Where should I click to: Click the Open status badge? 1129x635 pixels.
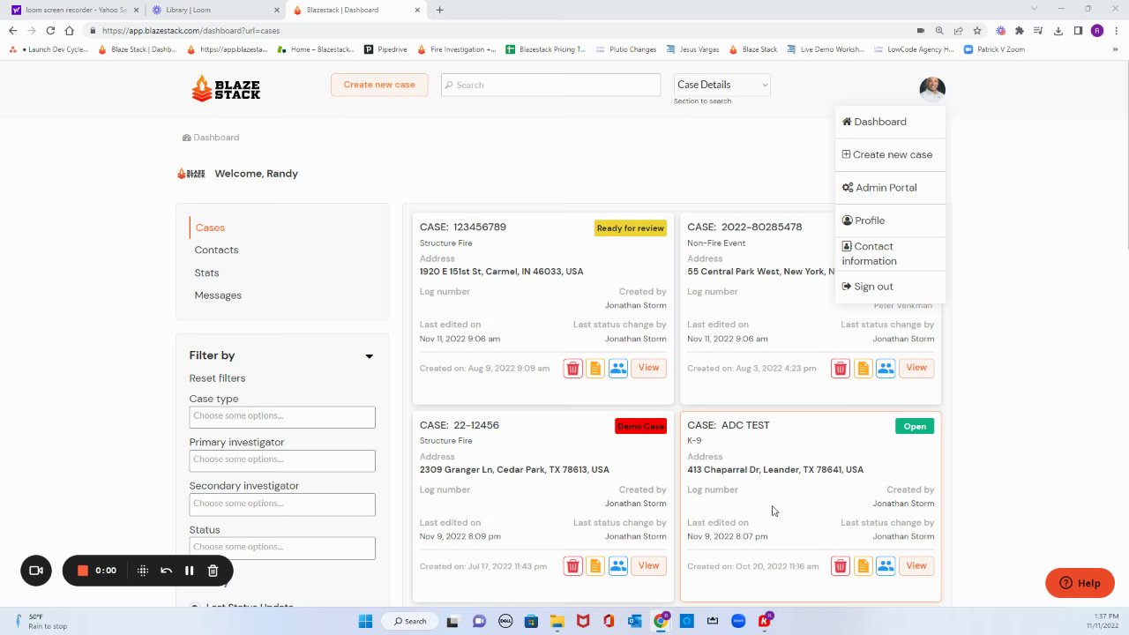(x=915, y=427)
